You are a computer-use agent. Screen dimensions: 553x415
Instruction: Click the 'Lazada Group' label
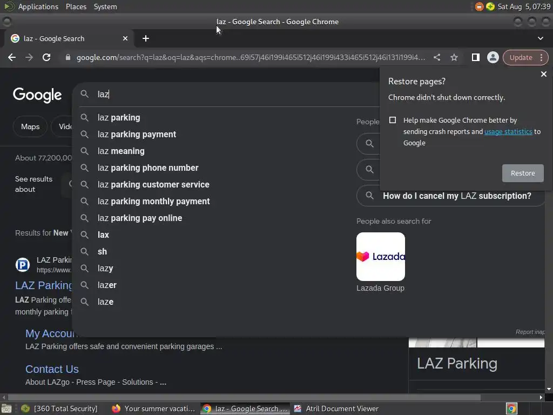click(x=380, y=289)
